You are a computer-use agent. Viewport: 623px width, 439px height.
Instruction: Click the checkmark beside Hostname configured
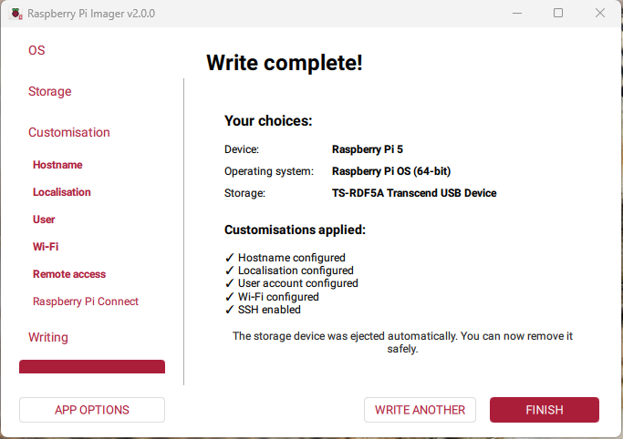click(x=230, y=259)
